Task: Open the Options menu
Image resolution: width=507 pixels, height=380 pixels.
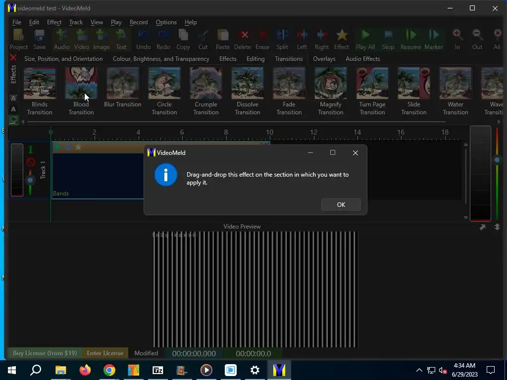Action: coord(166,22)
